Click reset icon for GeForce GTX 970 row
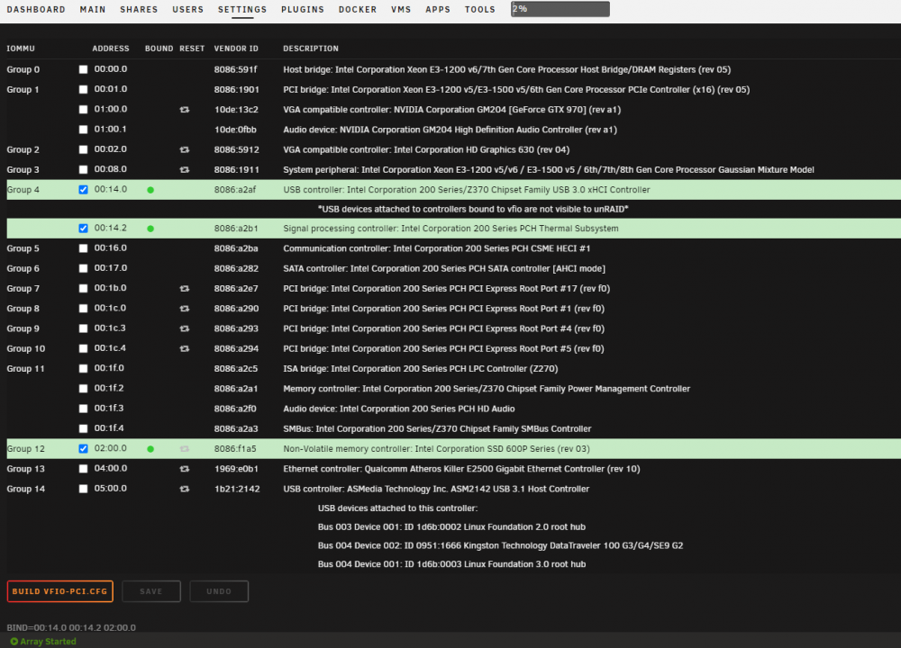This screenshot has height=648, width=901. pos(185,110)
